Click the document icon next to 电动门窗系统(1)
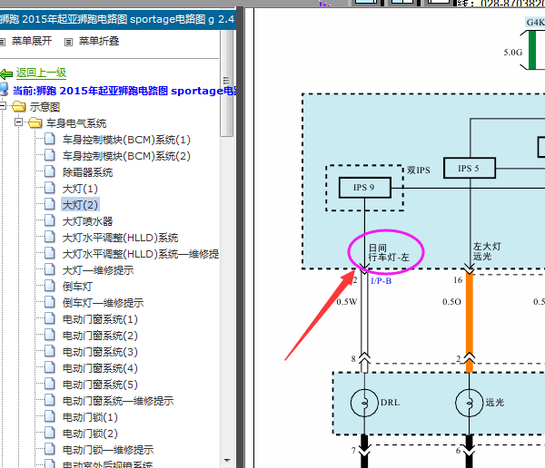Screen dimensions: 545x468 [x=50, y=318]
